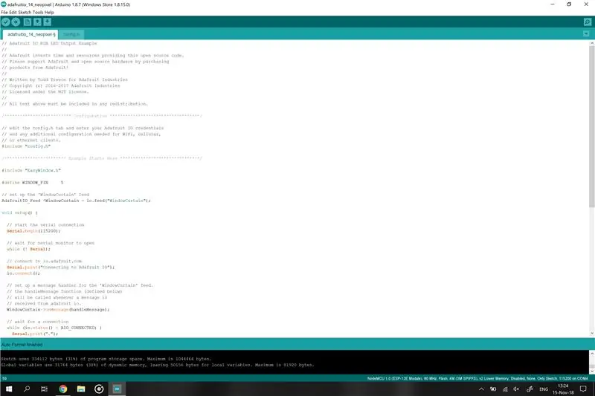The height and width of the screenshot is (396, 595).
Task: Open Google Chrome from the taskbar
Action: pyautogui.click(x=63, y=389)
